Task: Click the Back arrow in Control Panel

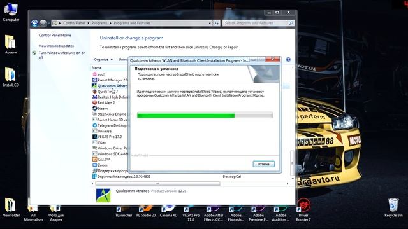Action: coord(34,23)
